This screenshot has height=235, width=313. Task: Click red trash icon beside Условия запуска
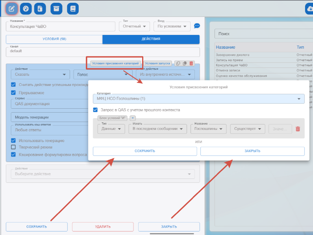191,63
